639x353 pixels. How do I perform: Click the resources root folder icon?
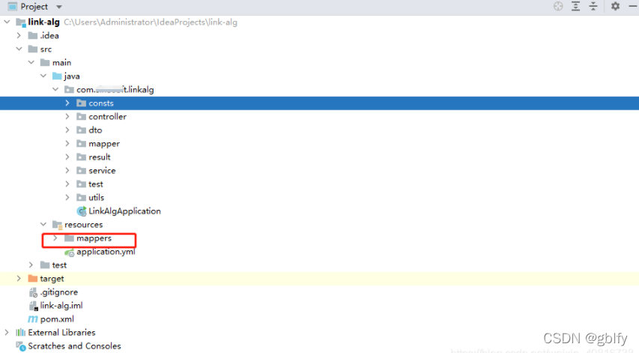coord(57,225)
